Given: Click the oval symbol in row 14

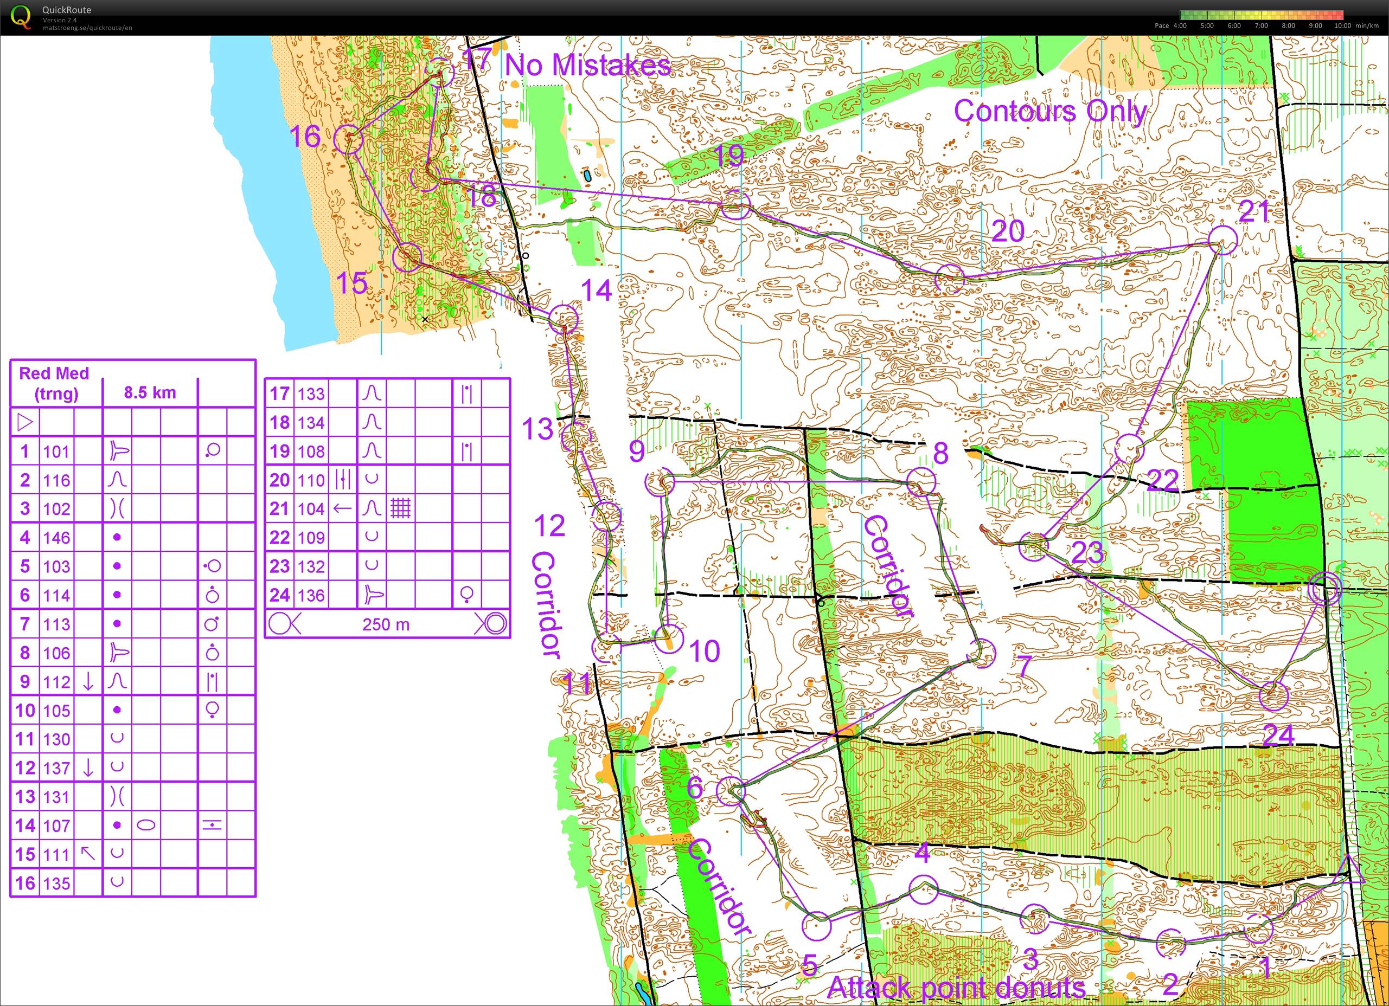Looking at the screenshot, I should point(146,825).
